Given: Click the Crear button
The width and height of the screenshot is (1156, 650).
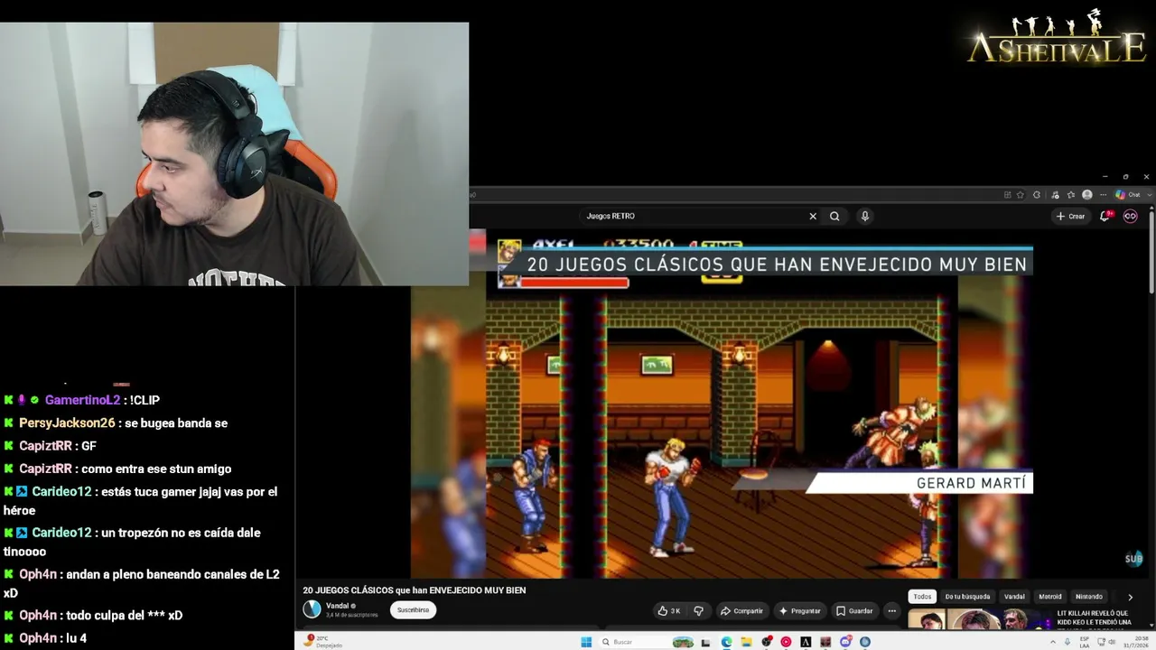Looking at the screenshot, I should click(1070, 216).
